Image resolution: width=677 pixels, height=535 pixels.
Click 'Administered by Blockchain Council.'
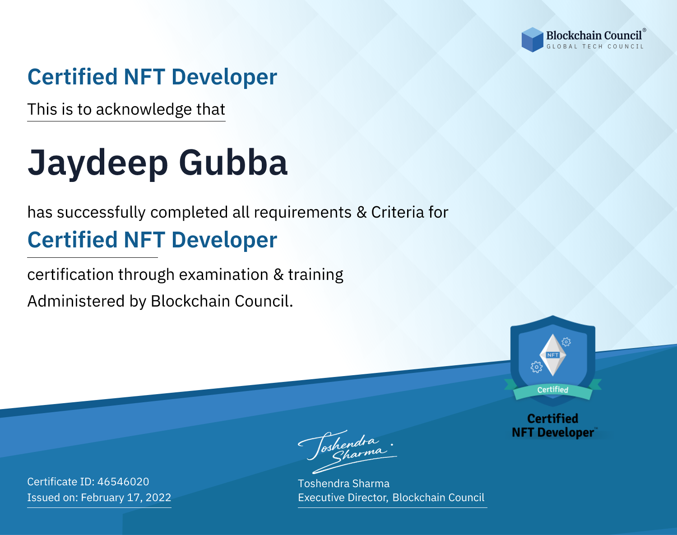click(x=160, y=301)
